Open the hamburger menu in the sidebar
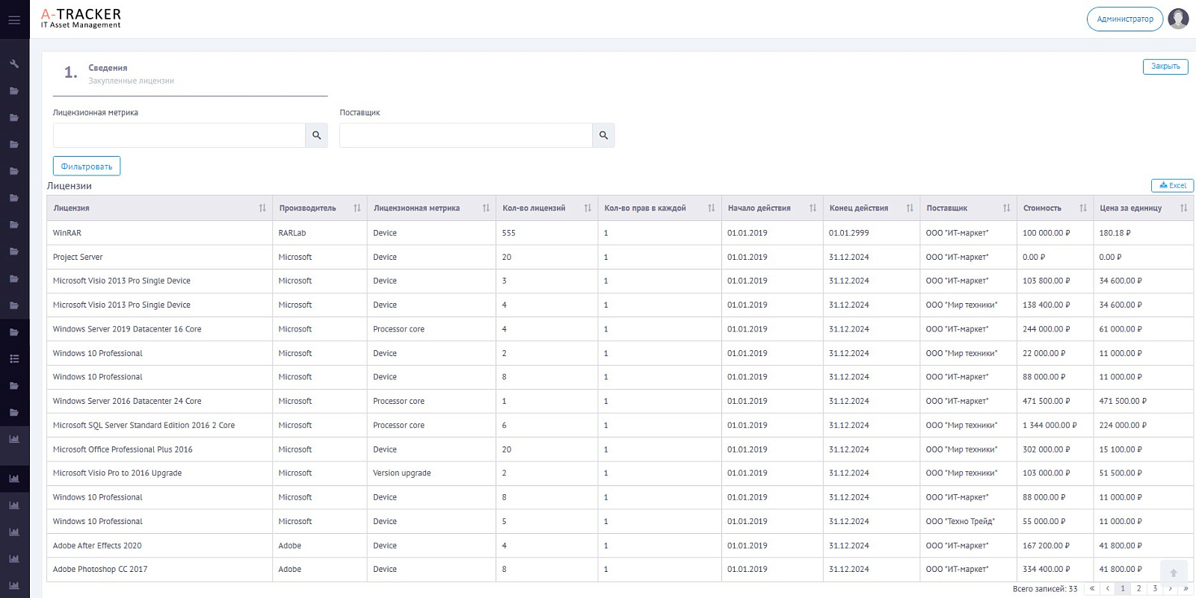Screen dimensions: 1196x598 [14, 20]
